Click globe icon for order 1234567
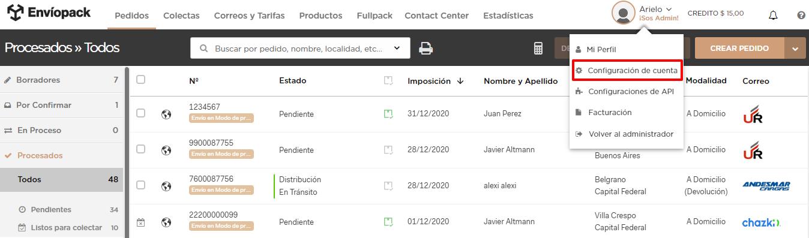 click(166, 114)
